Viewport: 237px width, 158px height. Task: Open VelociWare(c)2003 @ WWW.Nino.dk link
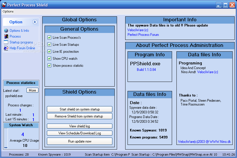tap(204, 142)
